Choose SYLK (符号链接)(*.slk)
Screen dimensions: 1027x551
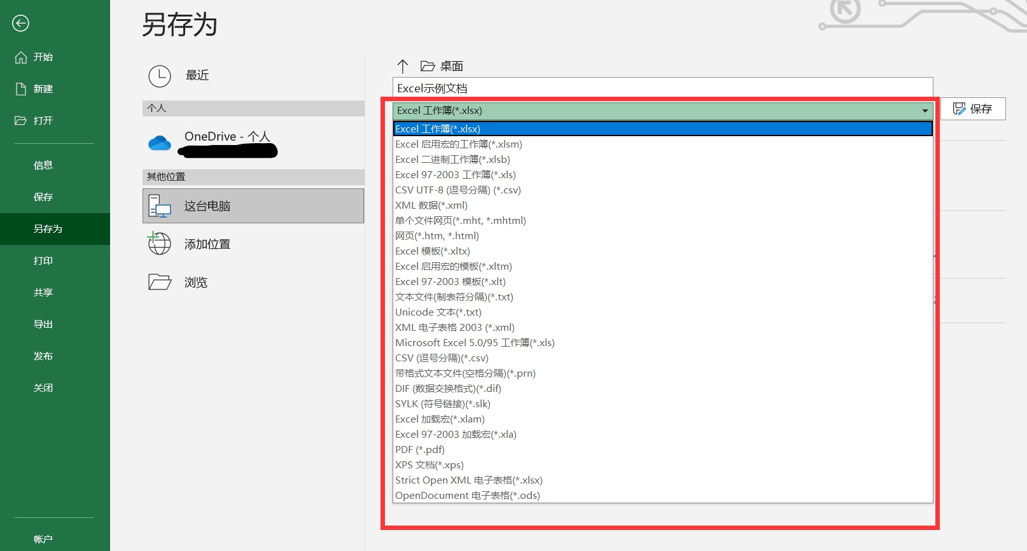click(x=662, y=404)
